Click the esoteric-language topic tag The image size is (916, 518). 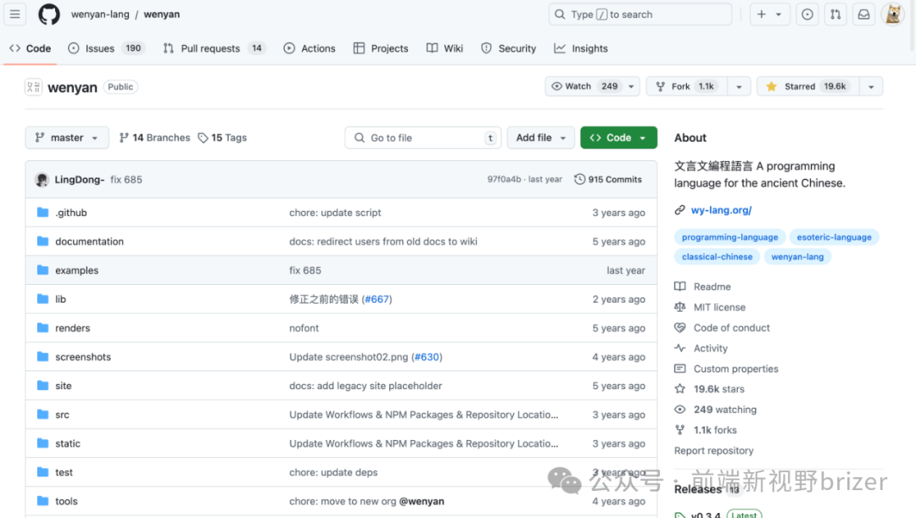click(835, 237)
